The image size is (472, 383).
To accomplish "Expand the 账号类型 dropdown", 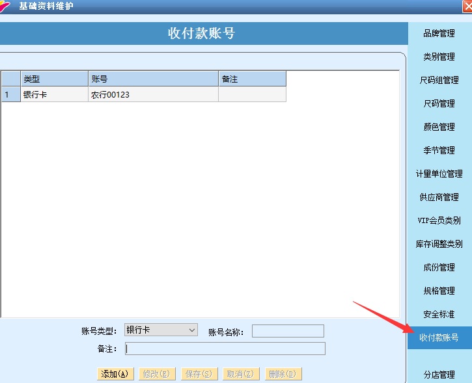I will 161,330.
